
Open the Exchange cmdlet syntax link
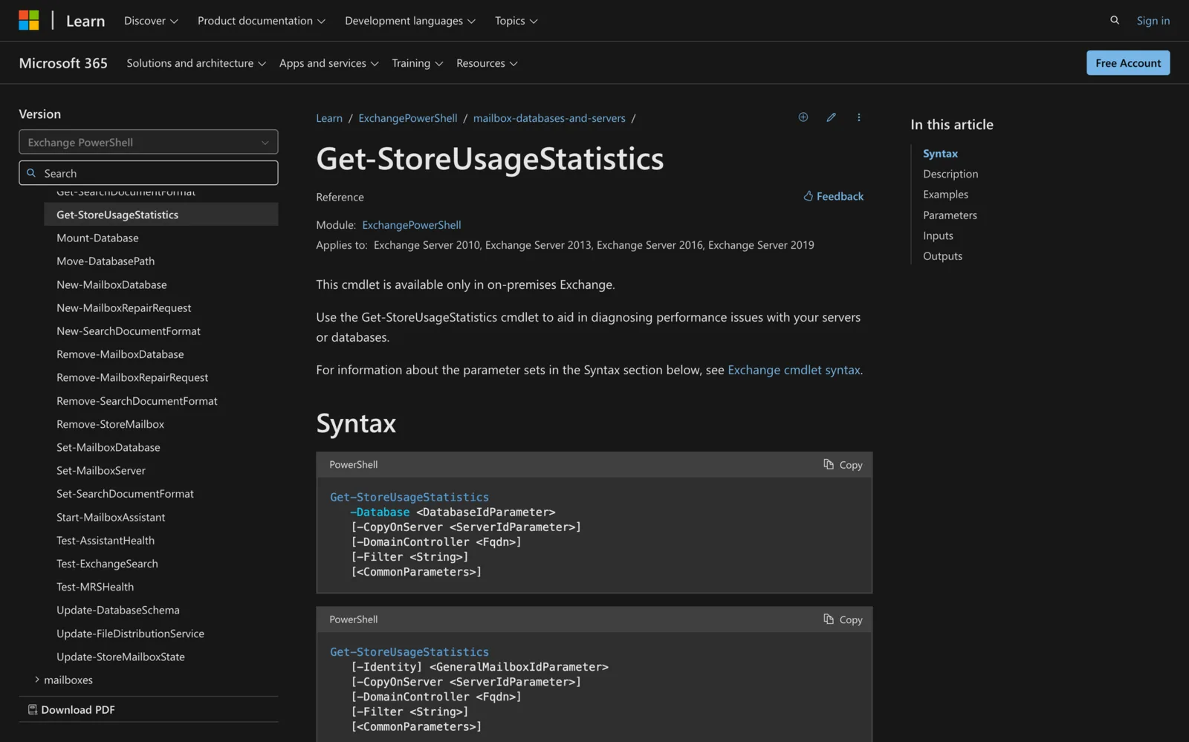pyautogui.click(x=794, y=370)
